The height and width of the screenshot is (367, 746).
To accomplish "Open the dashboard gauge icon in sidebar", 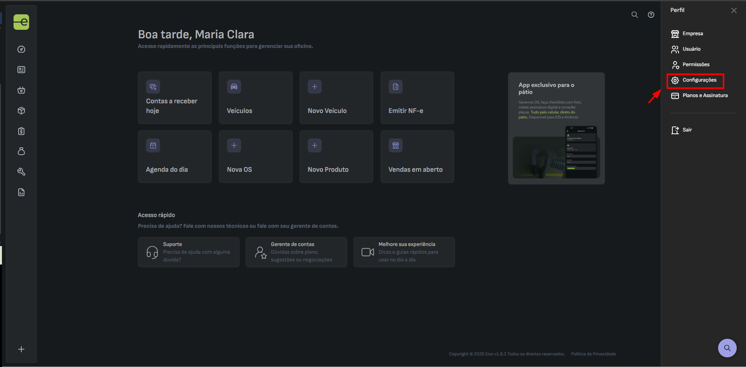I will coord(21,49).
